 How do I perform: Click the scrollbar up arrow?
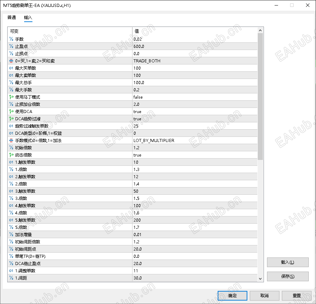[x=260, y=30]
